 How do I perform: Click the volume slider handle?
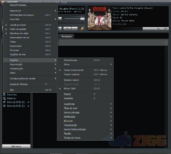pos(82,19)
